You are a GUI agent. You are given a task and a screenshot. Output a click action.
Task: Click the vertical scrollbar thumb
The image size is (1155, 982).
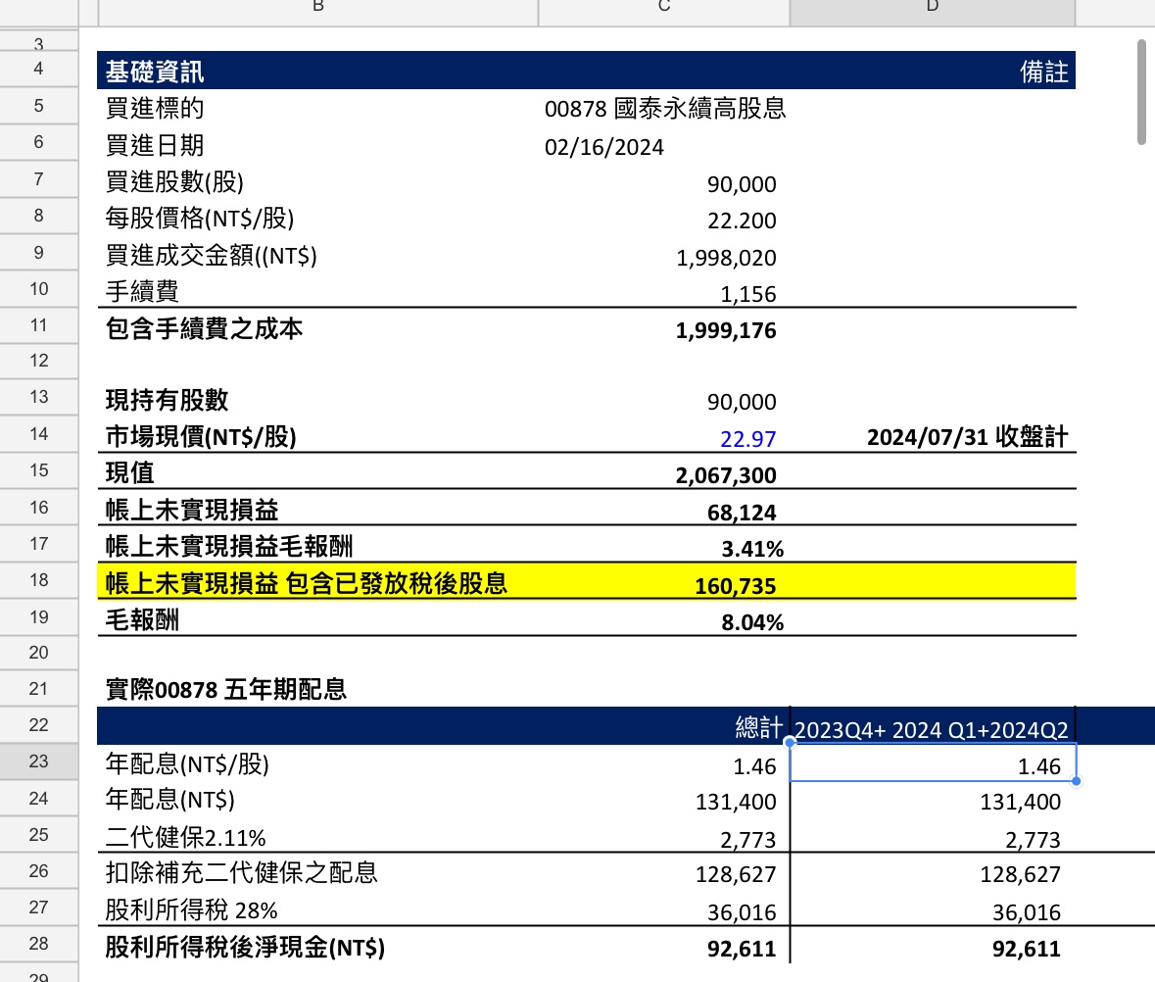pos(1141,92)
